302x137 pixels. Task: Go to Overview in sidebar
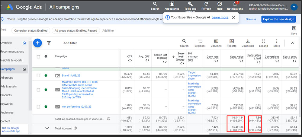(6, 43)
